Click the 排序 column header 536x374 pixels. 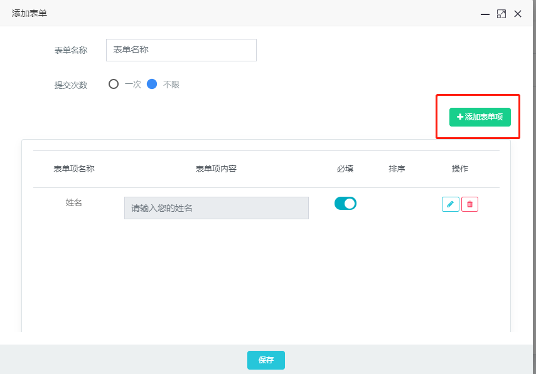click(x=397, y=169)
